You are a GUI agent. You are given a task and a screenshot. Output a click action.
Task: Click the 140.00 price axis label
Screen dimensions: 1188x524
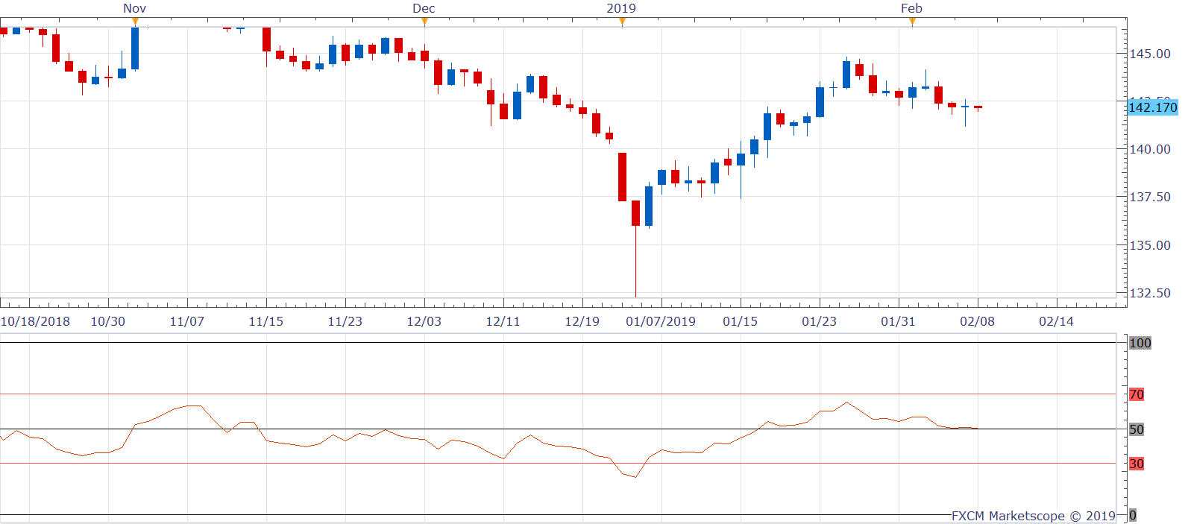pos(1149,149)
